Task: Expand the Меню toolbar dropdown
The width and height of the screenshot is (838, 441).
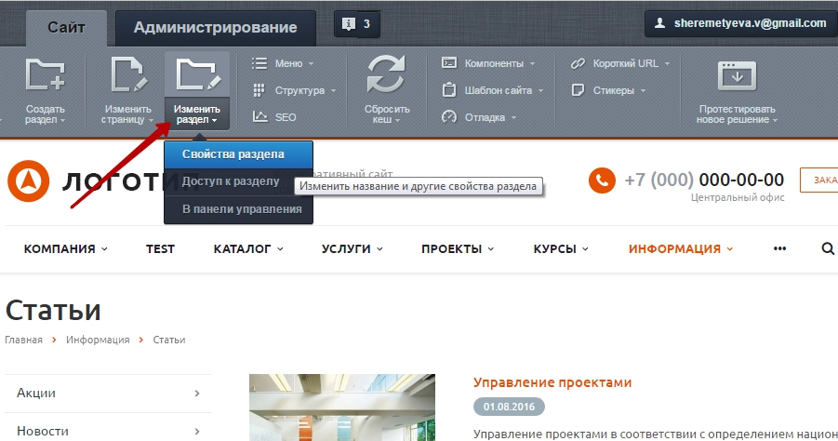Action: click(283, 63)
